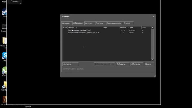
Task: Click the Подтвер. window in the corner
Action: coord(15,2)
